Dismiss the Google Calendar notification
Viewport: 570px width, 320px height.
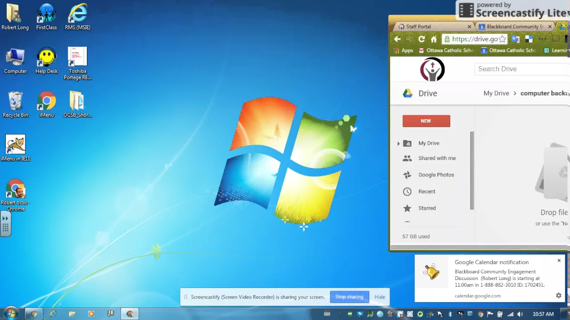559,260
